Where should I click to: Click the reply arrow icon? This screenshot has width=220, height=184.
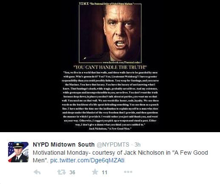[37, 172]
